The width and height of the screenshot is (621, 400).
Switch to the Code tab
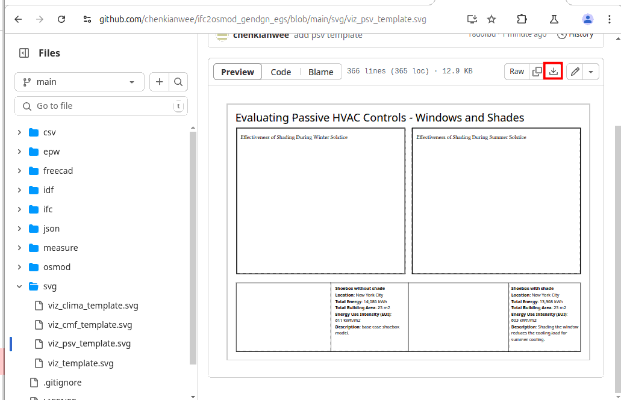[281, 72]
